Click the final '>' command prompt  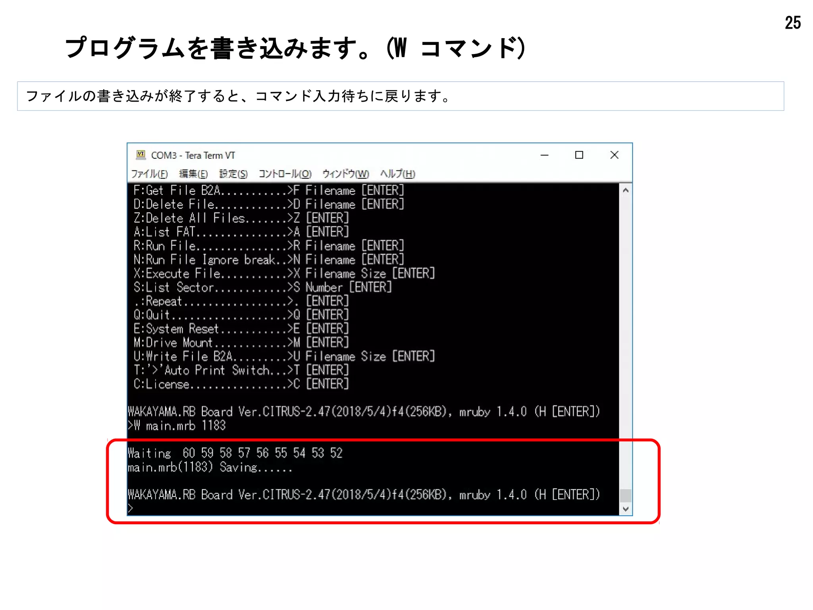click(131, 508)
